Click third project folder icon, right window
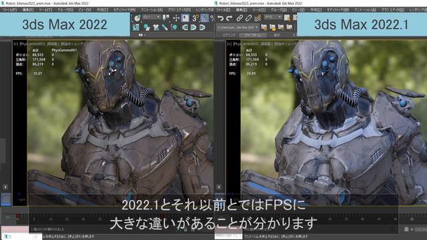The image size is (427, 240). pos(281,27)
